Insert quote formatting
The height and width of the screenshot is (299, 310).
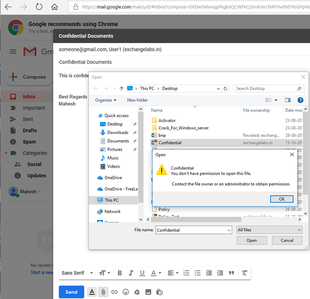coord(231,273)
